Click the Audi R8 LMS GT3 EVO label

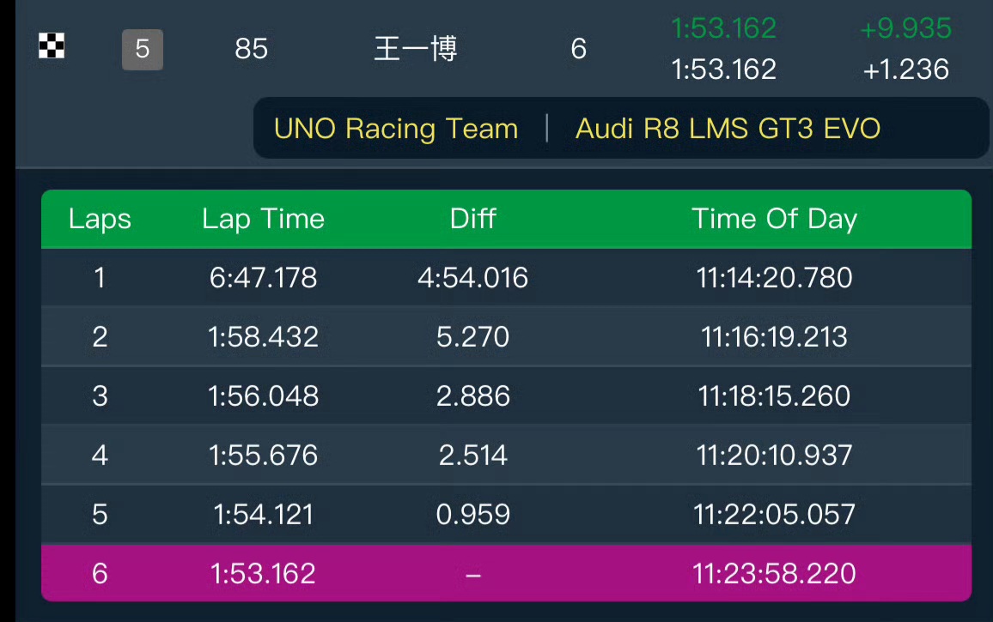(x=728, y=129)
